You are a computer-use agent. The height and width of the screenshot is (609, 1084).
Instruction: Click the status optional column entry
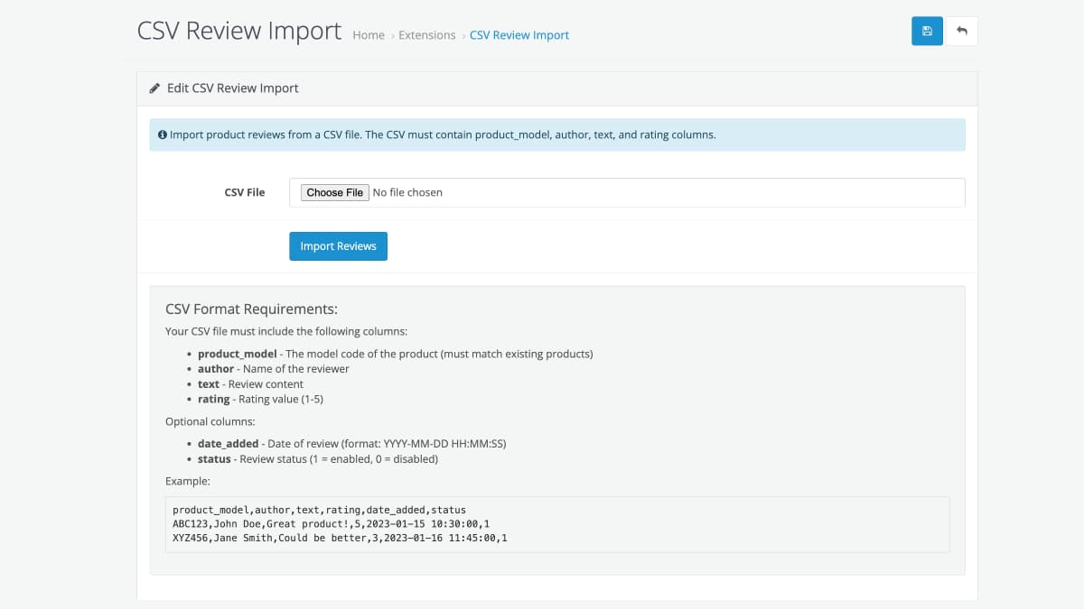point(317,458)
